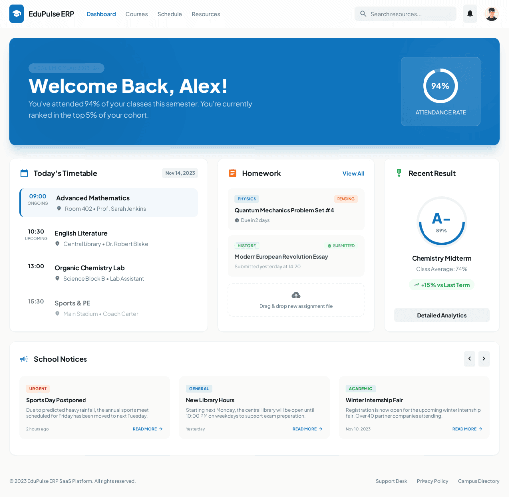The image size is (509, 497).
Task: Click the Today's Timetable calendar icon
Action: pos(24,173)
